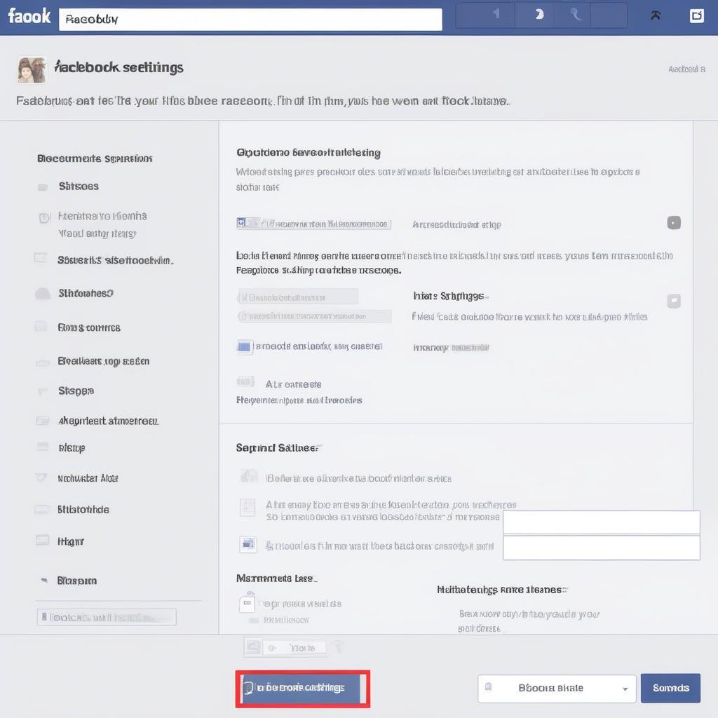Click the second grey field below it
The height and width of the screenshot is (718, 718).
(x=315, y=316)
